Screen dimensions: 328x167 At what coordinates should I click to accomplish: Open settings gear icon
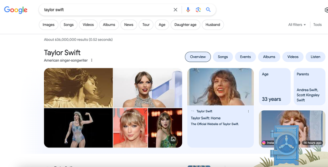coord(326,10)
